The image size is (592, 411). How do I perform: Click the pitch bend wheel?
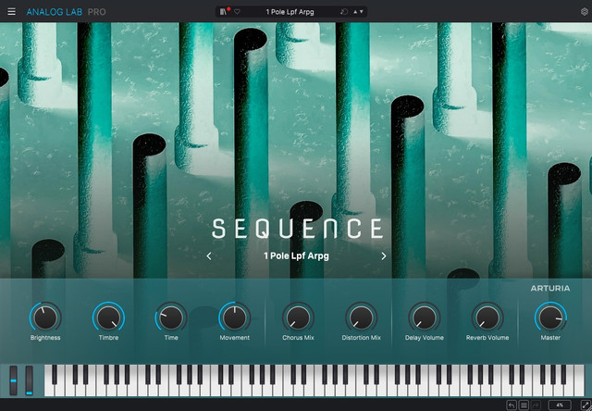click(13, 380)
